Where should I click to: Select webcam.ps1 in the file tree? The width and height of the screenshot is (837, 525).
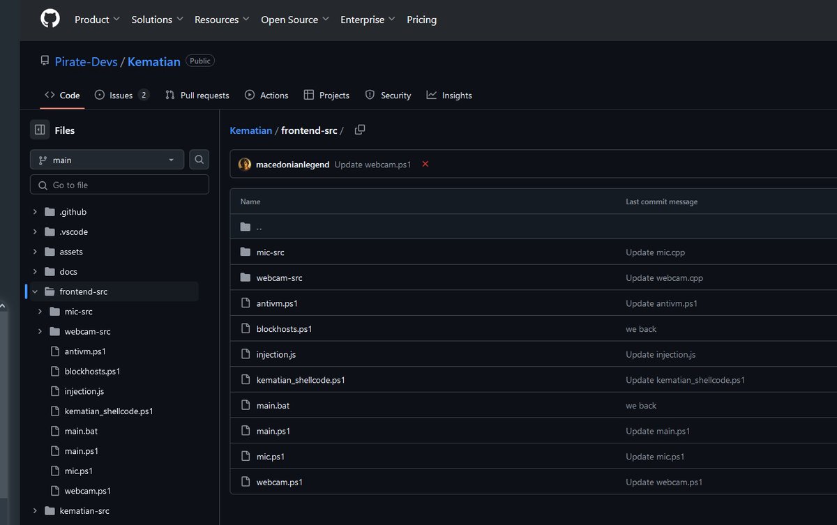pyautogui.click(x=87, y=490)
